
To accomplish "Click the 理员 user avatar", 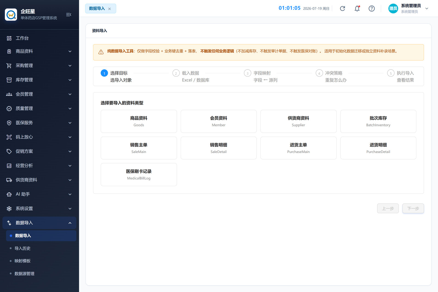I will pyautogui.click(x=393, y=8).
